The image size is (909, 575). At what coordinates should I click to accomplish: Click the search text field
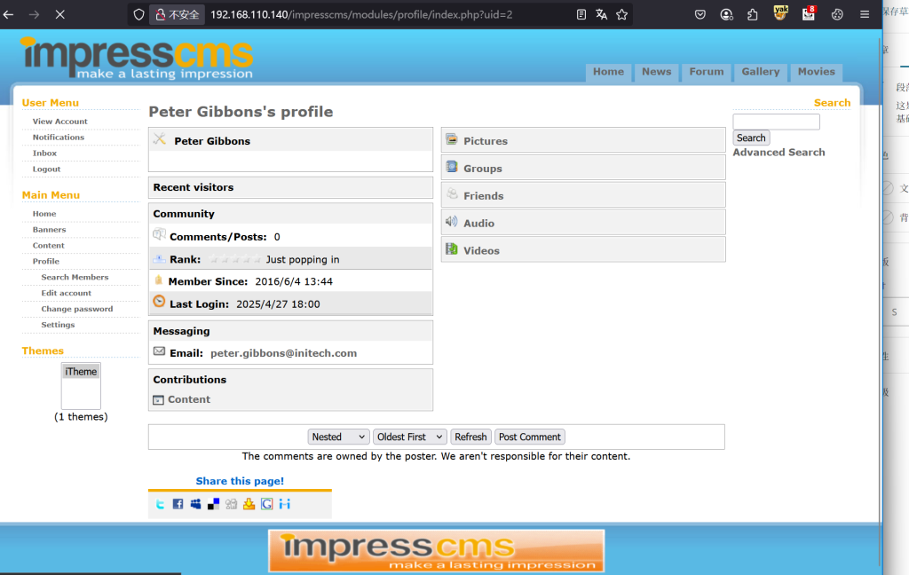[776, 122]
